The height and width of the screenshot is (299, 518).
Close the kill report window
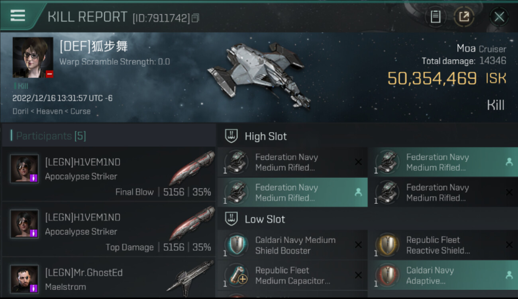tap(499, 17)
